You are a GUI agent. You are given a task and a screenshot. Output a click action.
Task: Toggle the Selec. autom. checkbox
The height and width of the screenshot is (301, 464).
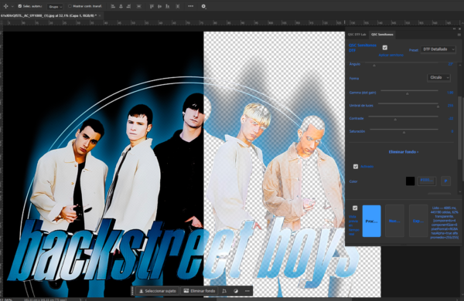point(20,6)
